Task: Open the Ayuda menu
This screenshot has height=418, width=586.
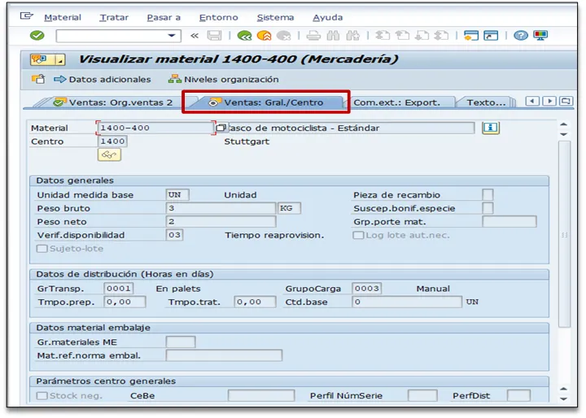Action: (x=328, y=18)
